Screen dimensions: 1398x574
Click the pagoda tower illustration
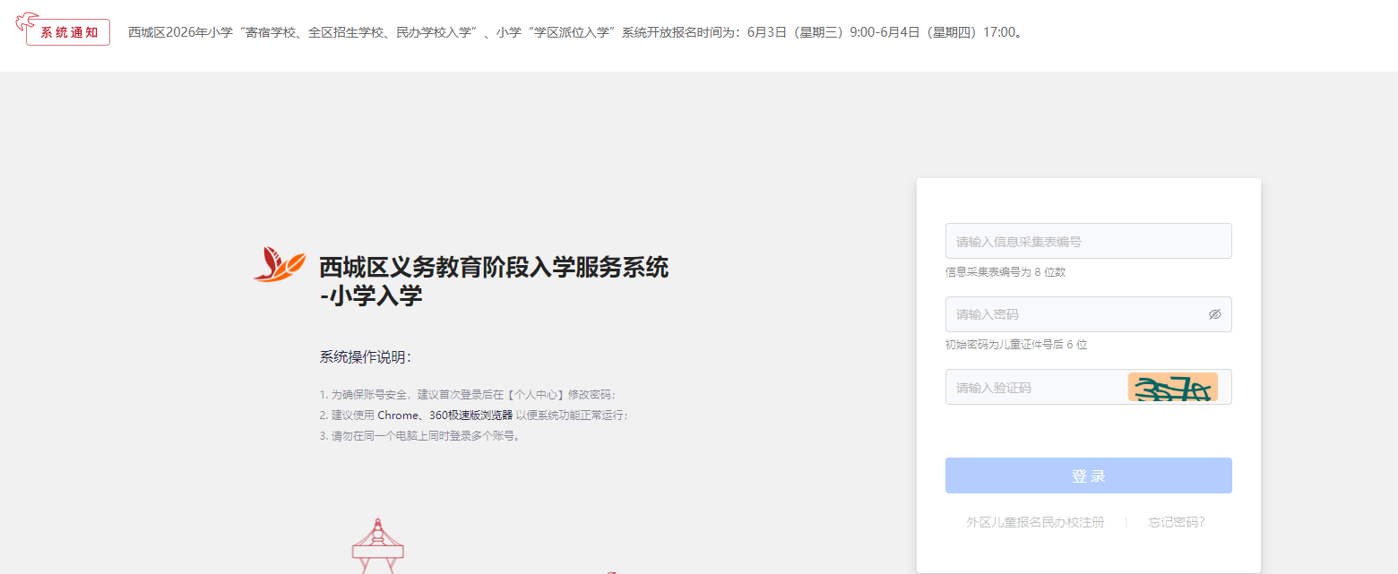(377, 545)
